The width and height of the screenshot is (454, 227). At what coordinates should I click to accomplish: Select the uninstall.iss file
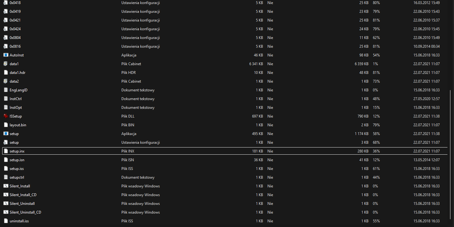[x=19, y=221]
